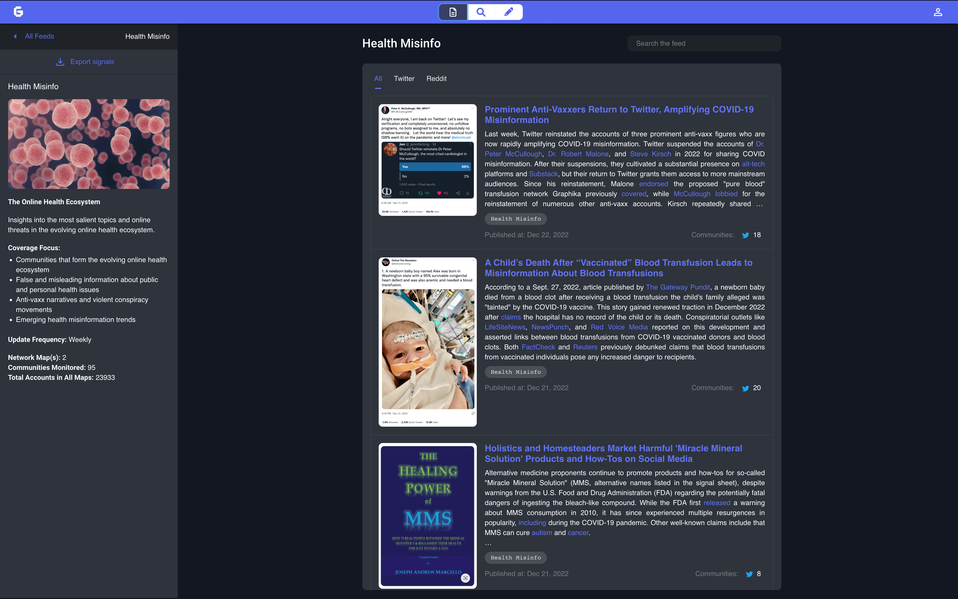
Task: Open the user account profile icon
Action: tap(938, 12)
